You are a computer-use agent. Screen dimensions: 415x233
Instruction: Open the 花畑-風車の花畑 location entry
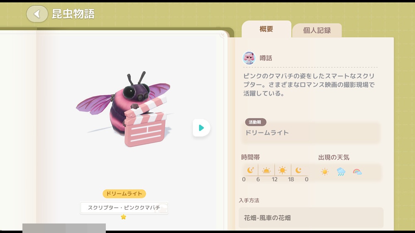click(311, 218)
